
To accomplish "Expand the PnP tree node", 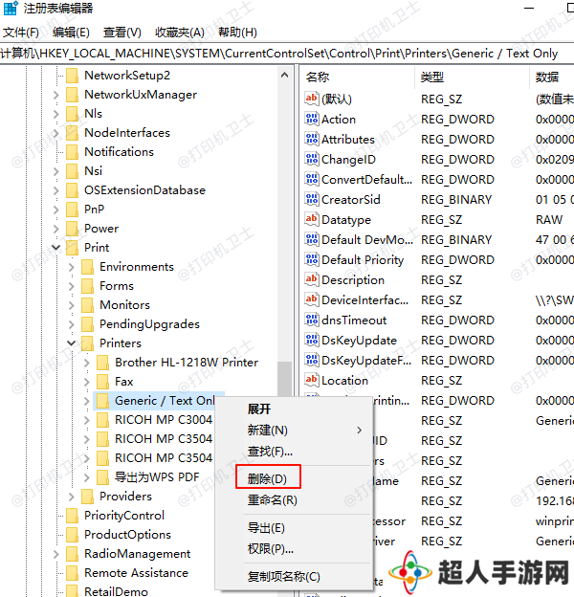I will coord(55,209).
